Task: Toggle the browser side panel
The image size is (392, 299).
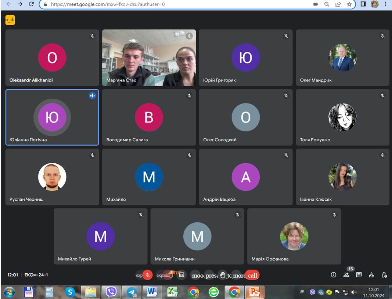Action: click(363, 4)
